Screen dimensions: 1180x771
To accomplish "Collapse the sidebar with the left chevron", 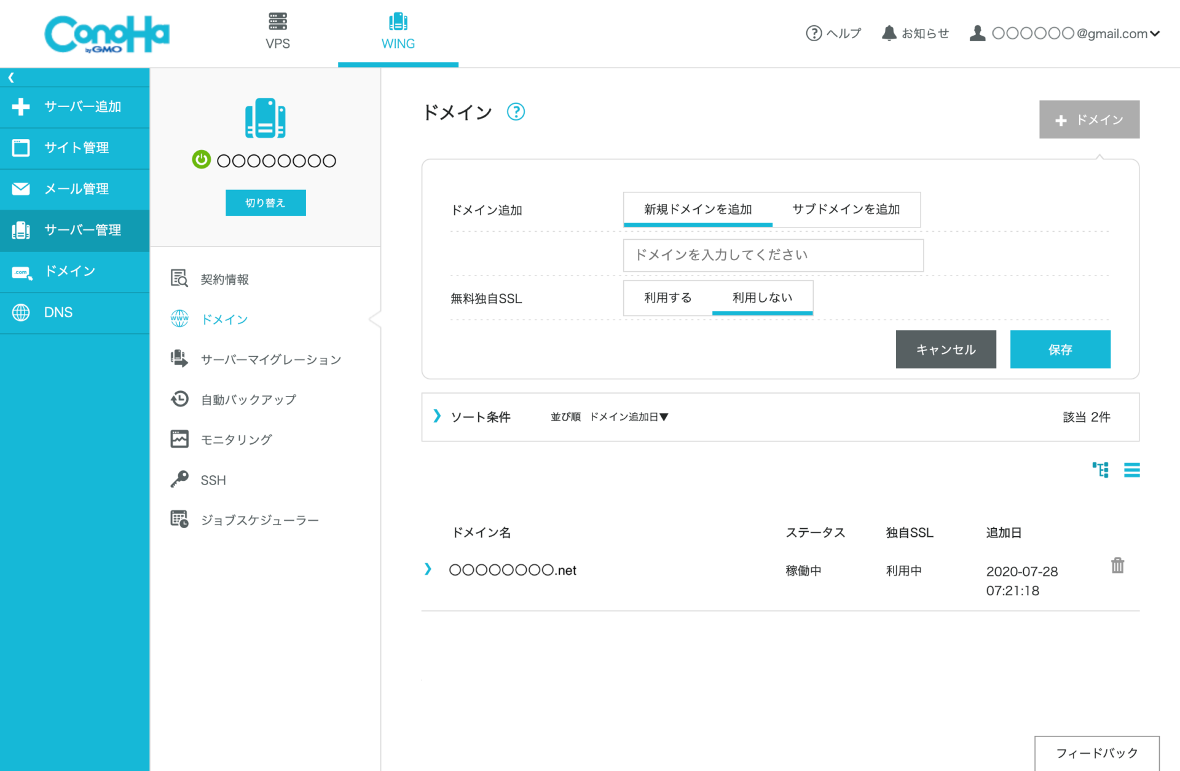I will (x=11, y=77).
